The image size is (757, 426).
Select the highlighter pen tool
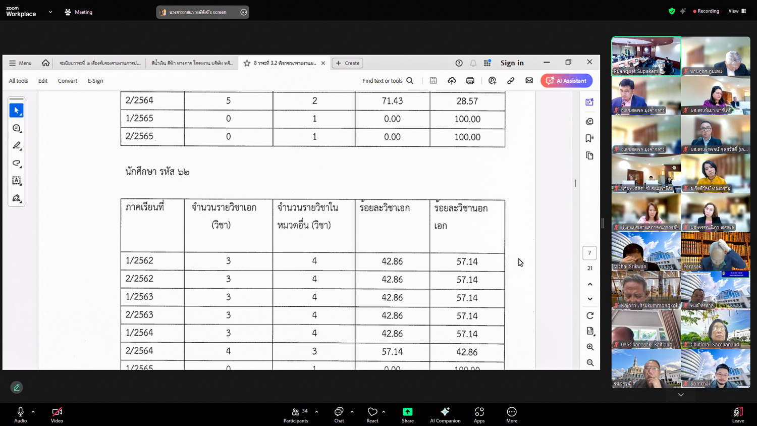coord(16,146)
